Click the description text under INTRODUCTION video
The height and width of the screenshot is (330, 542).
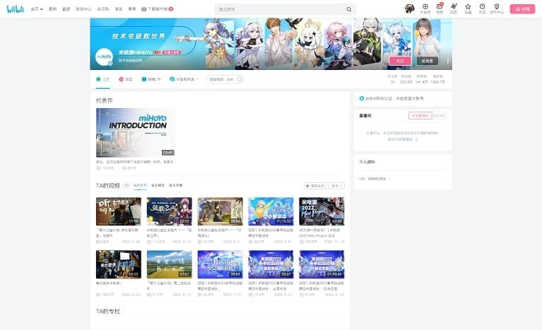[x=135, y=162]
